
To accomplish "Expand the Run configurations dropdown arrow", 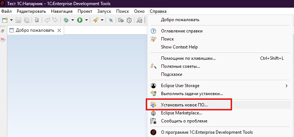I will [86, 20].
